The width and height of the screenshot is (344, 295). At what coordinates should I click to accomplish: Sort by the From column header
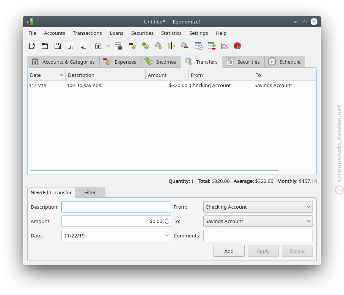(x=221, y=75)
